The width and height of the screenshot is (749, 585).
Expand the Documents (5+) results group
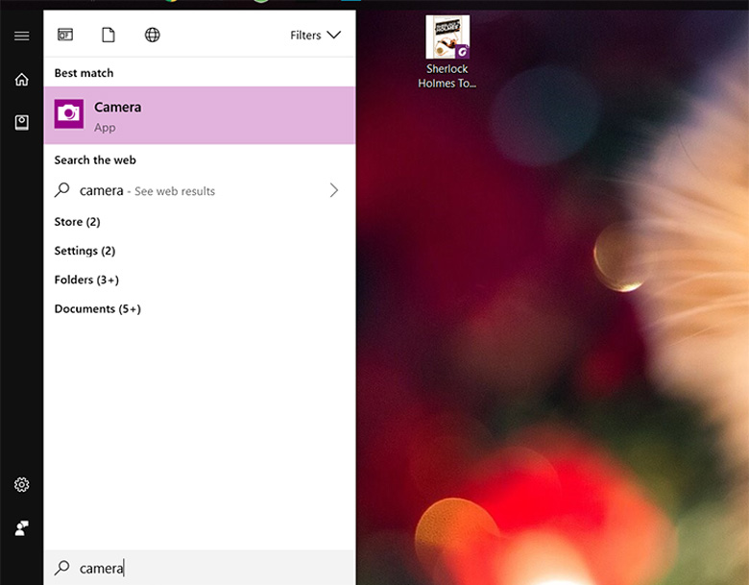pyautogui.click(x=97, y=309)
